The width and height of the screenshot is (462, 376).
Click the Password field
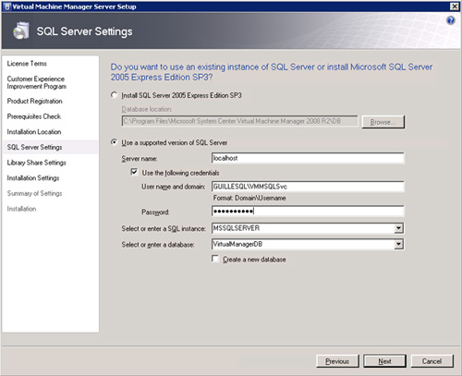(308, 211)
